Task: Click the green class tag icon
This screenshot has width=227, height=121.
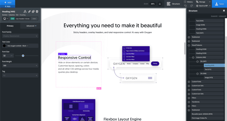Action: click(13, 19)
